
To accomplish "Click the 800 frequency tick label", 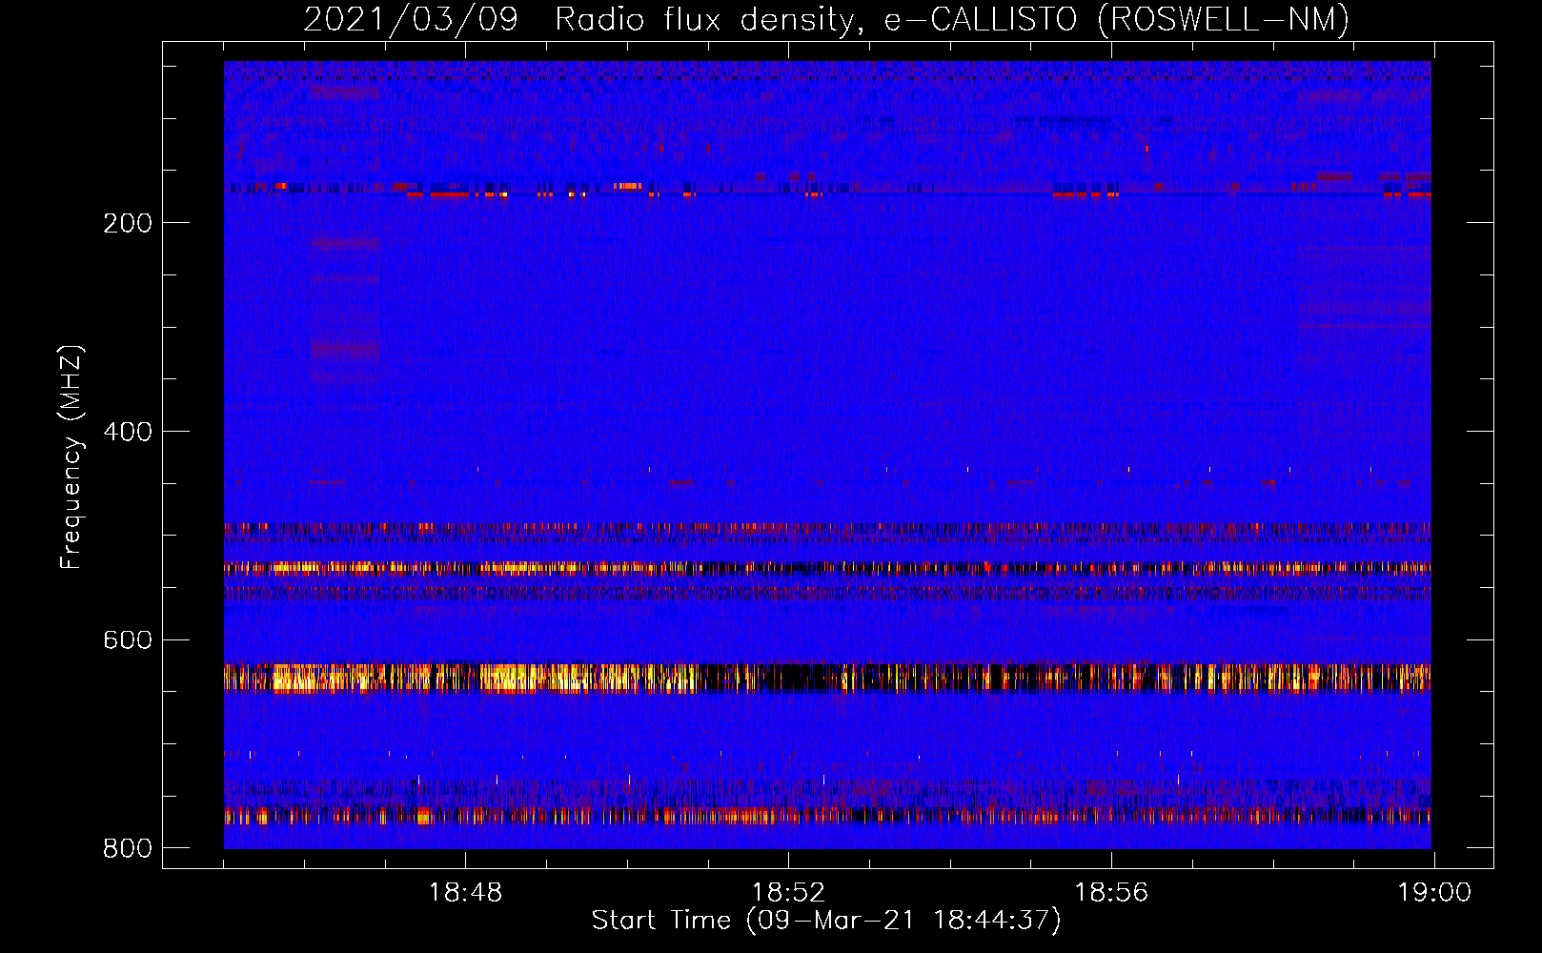I will pyautogui.click(x=128, y=848).
